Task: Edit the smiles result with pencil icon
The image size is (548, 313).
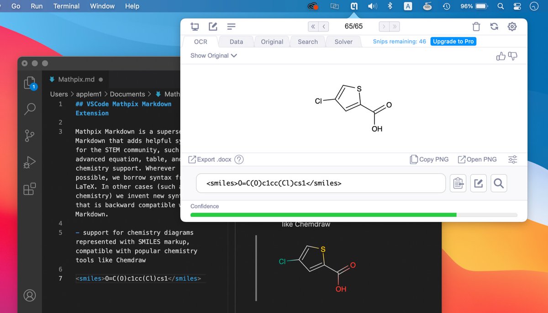Action: click(x=478, y=183)
